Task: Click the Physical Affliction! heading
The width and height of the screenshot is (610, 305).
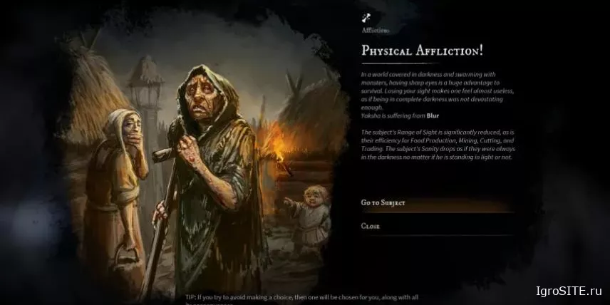Action: 422,51
